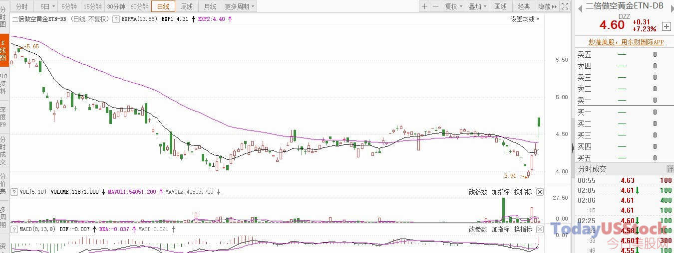
Task: Zoom in the chart with plus button
Action: pos(424,6)
